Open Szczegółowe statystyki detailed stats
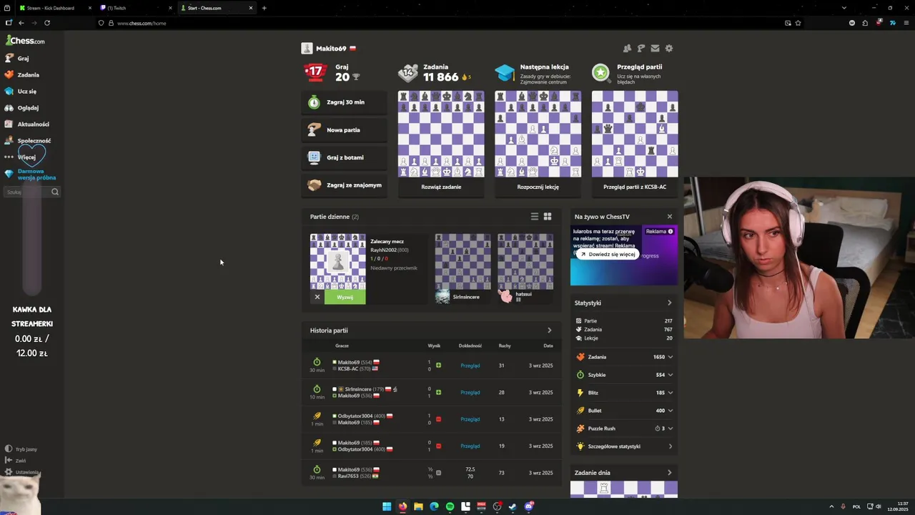Viewport: 915px width, 515px height. [x=624, y=446]
